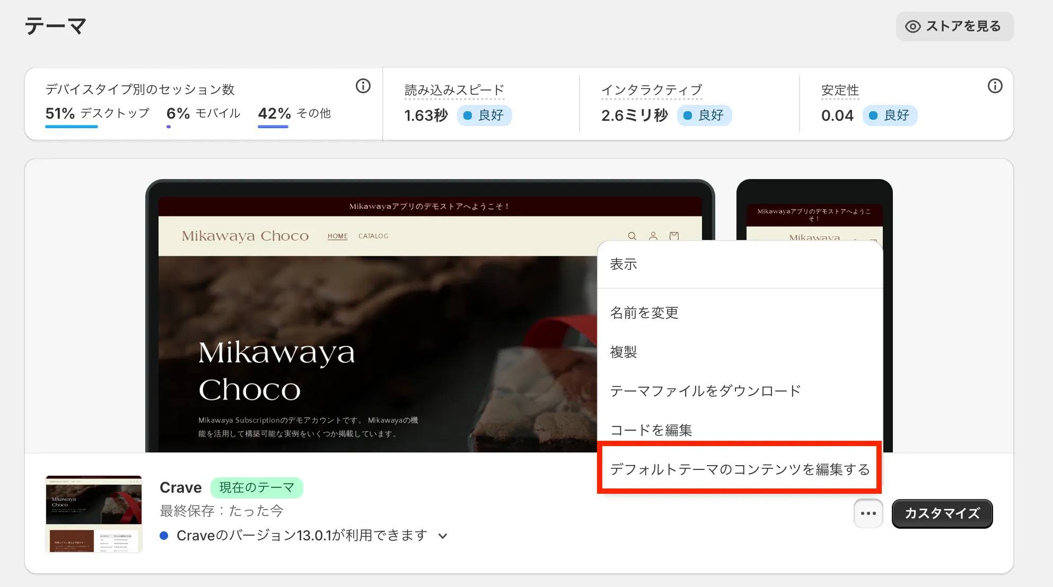Select 表示 from the menu
Screen dimensions: 1053x587
coord(624,264)
